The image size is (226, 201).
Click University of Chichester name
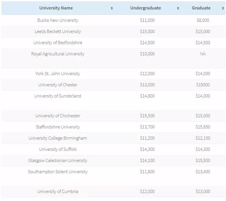point(58,116)
